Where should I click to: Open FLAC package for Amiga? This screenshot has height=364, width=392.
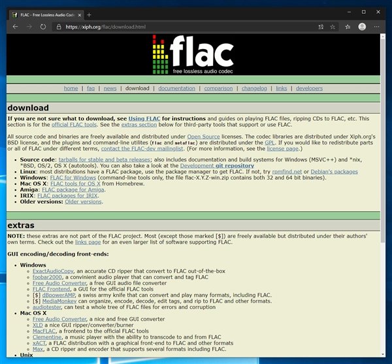(x=73, y=190)
